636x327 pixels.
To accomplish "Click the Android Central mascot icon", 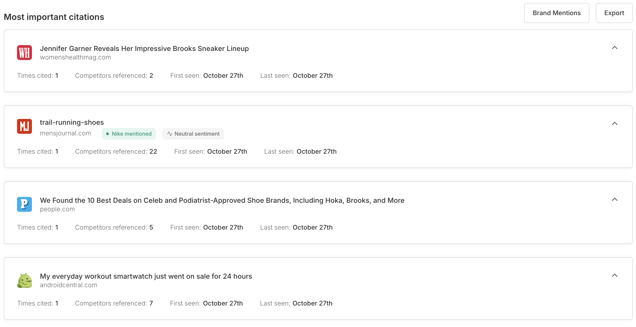I will [24, 280].
